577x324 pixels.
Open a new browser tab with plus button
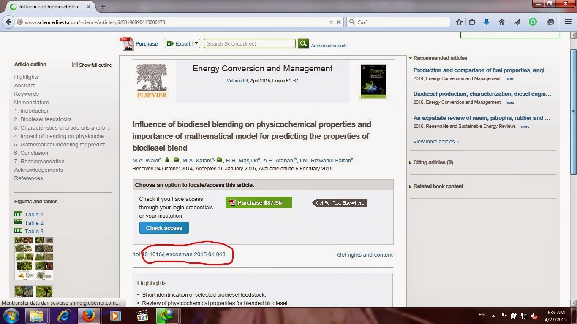[x=103, y=7]
